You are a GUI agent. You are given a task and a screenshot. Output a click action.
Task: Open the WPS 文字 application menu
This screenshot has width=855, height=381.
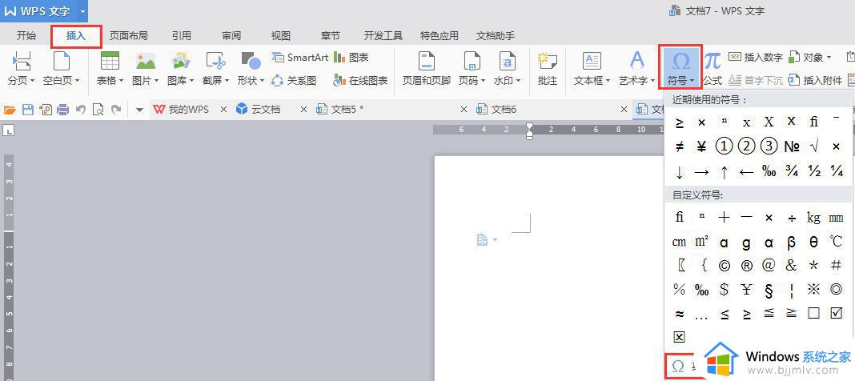pyautogui.click(x=44, y=11)
